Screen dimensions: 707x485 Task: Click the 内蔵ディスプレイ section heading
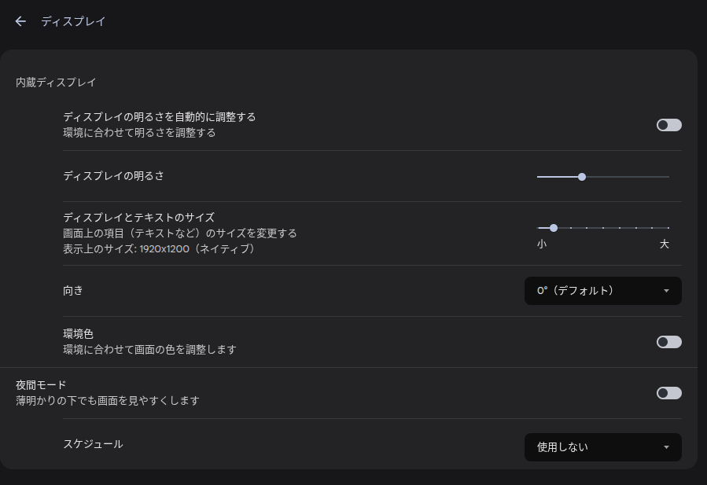coord(56,82)
